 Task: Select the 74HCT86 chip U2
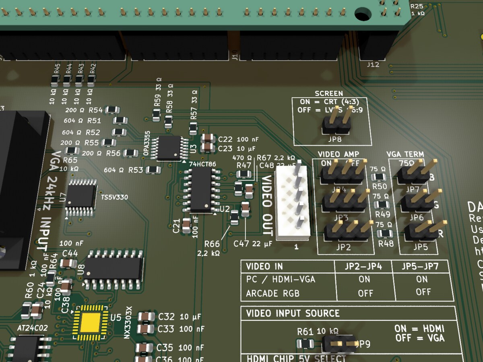pos(201,190)
